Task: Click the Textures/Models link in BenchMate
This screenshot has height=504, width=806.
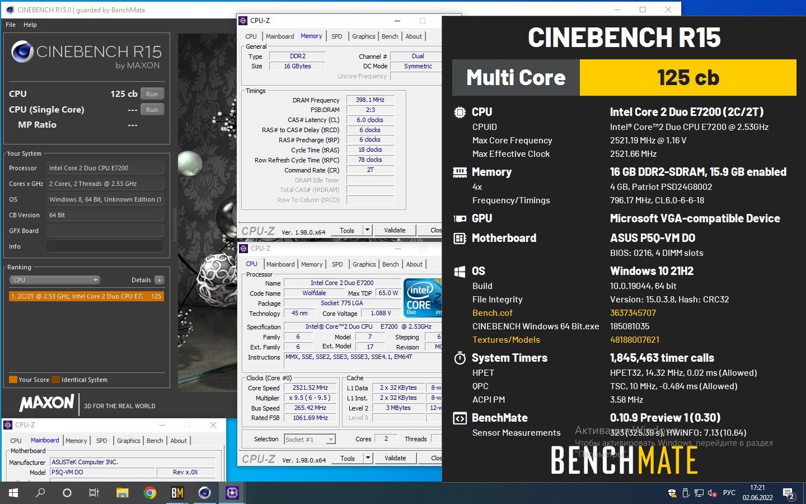Action: 506,340
